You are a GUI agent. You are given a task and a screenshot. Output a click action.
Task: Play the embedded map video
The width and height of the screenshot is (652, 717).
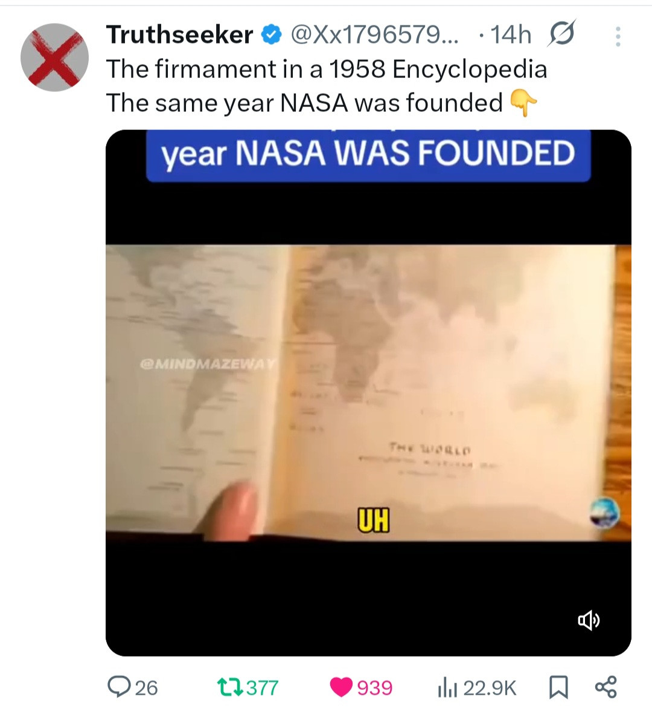[x=368, y=393]
